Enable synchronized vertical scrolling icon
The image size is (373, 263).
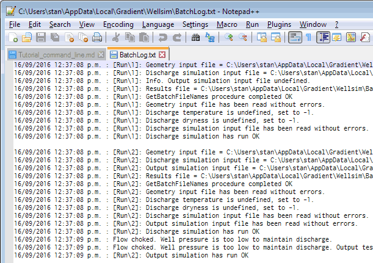(x=262, y=37)
